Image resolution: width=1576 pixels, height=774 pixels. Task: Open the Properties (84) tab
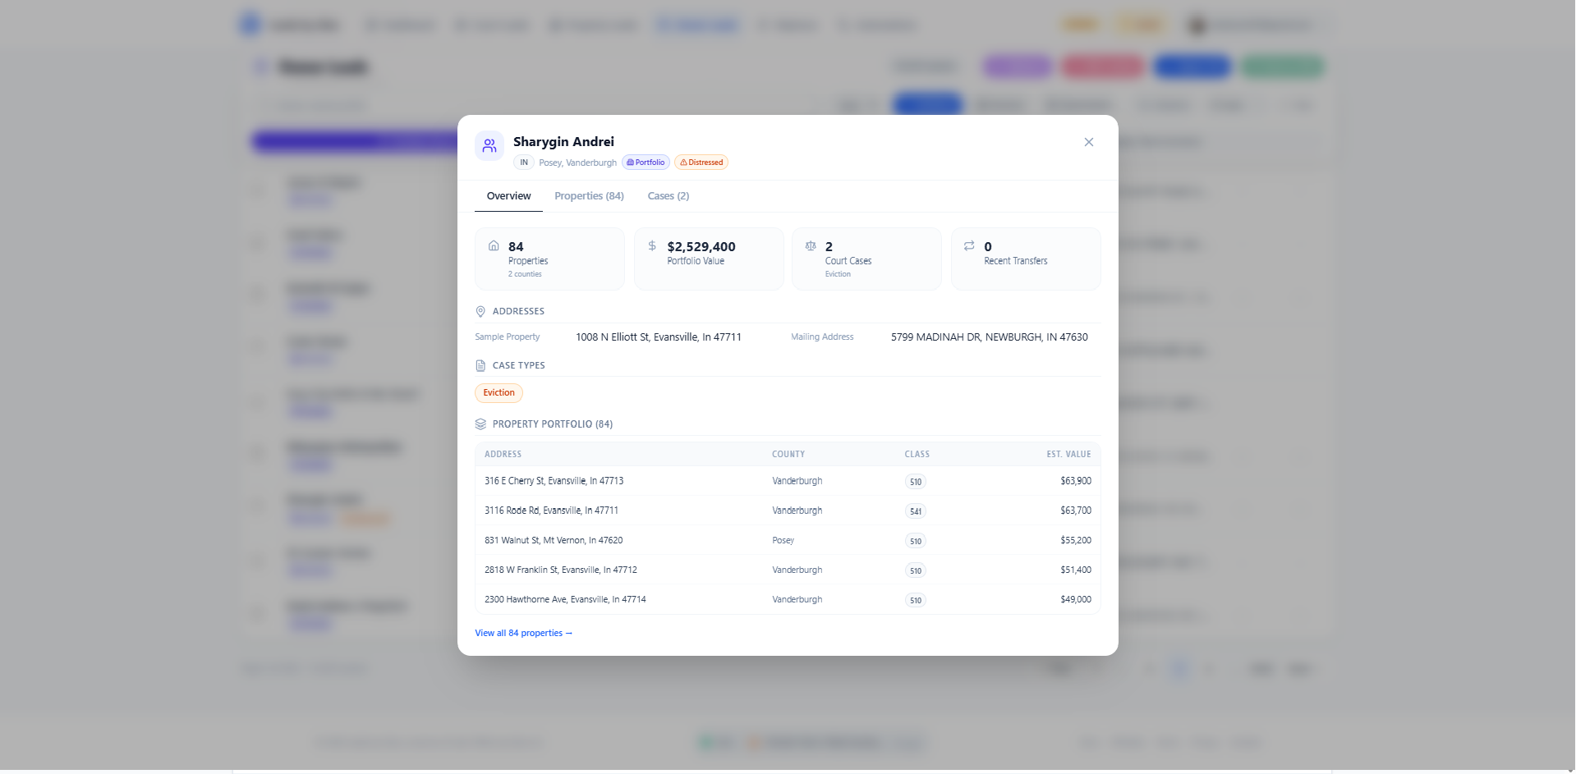click(589, 196)
